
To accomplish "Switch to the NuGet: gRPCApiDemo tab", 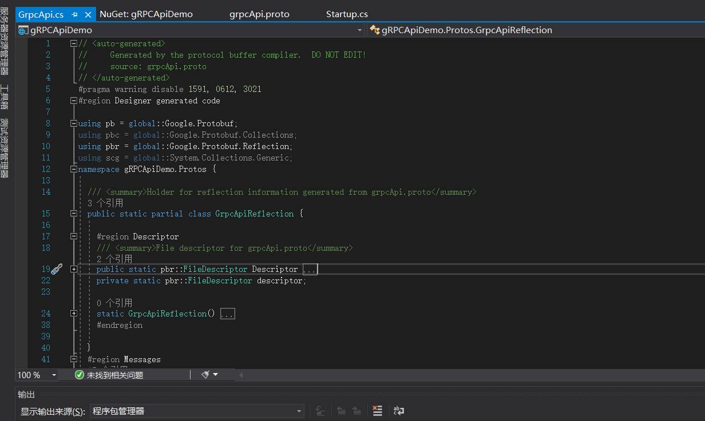I will pyautogui.click(x=146, y=14).
